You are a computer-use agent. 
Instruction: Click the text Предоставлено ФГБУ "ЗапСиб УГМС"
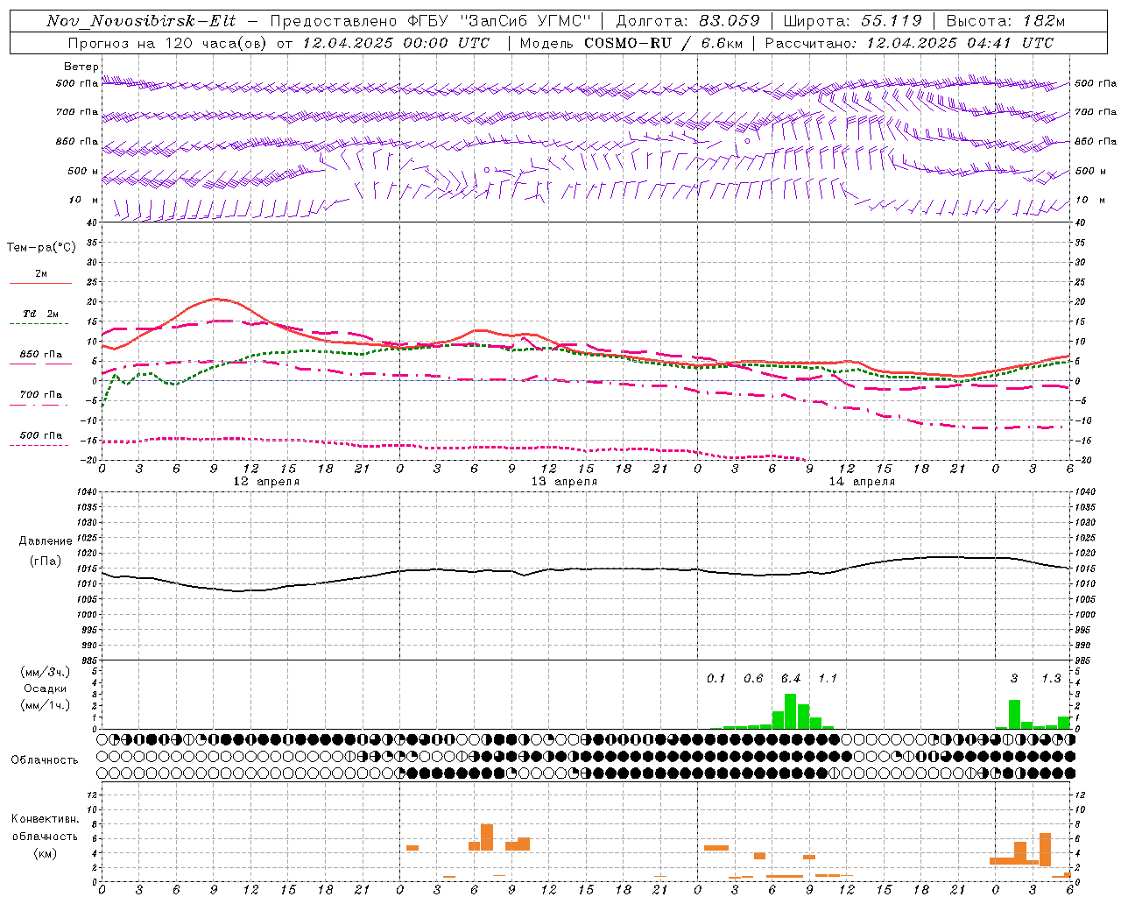(x=431, y=21)
